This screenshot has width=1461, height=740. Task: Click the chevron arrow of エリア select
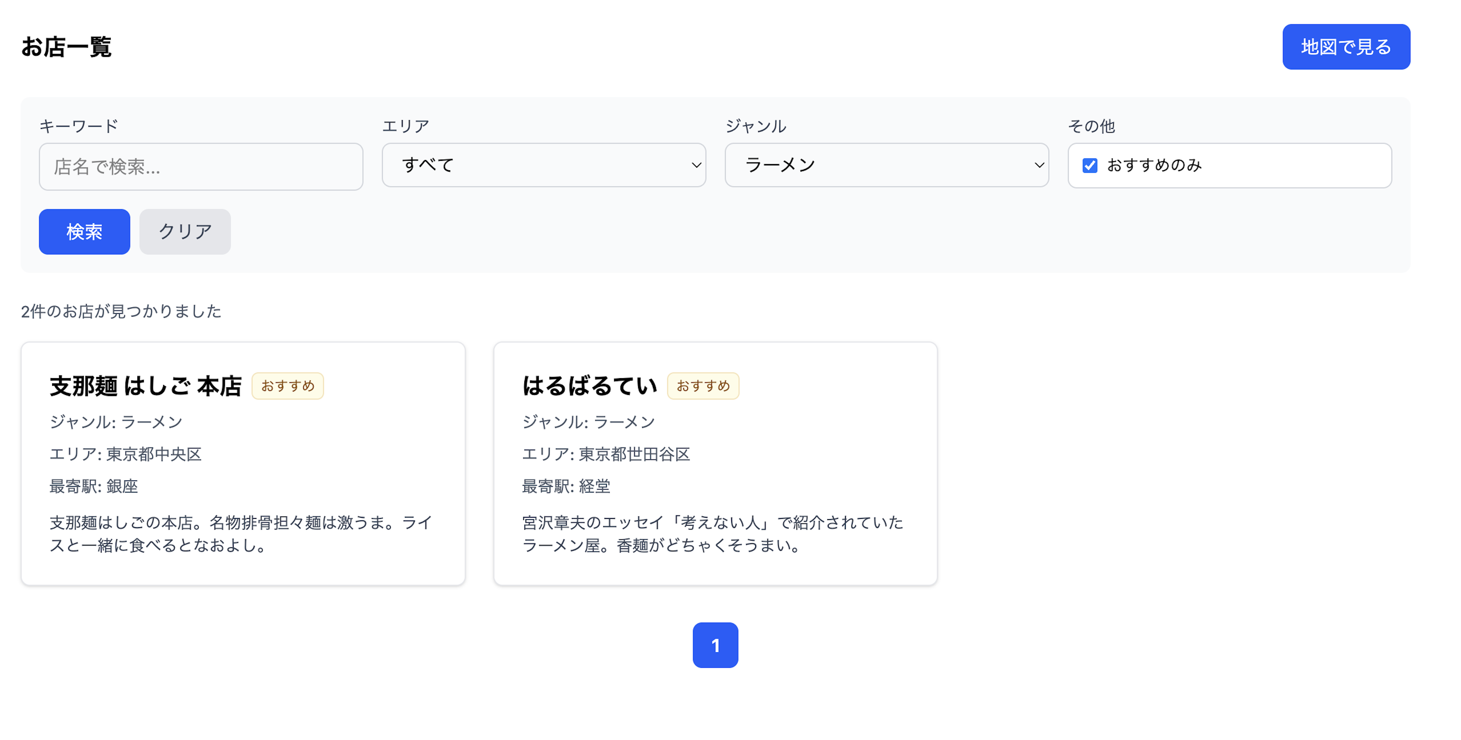(696, 165)
